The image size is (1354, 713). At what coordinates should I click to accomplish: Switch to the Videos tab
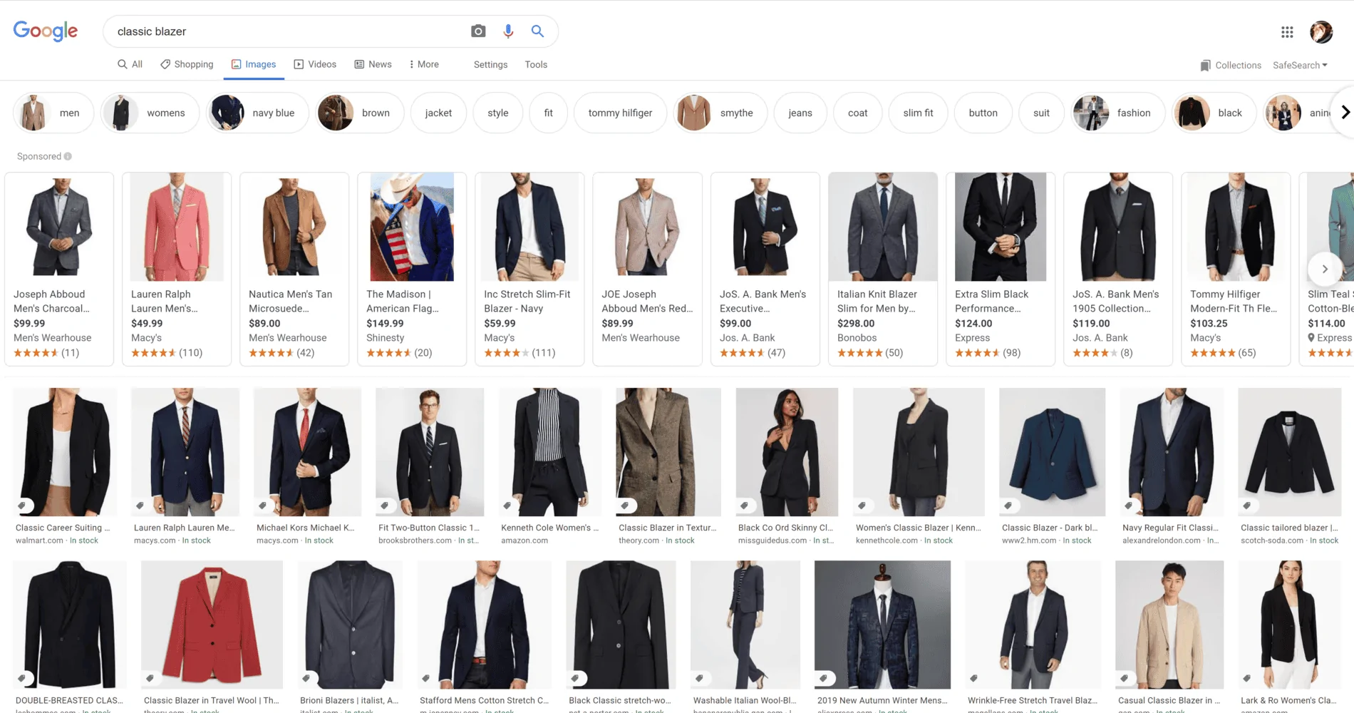(315, 64)
